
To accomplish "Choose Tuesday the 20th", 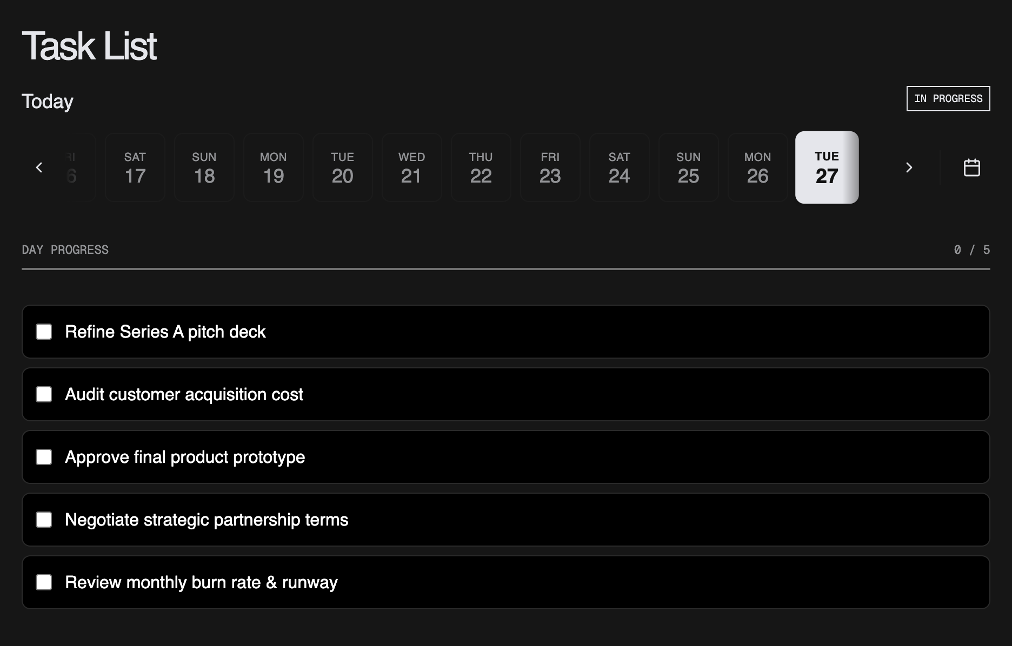I will click(x=342, y=167).
